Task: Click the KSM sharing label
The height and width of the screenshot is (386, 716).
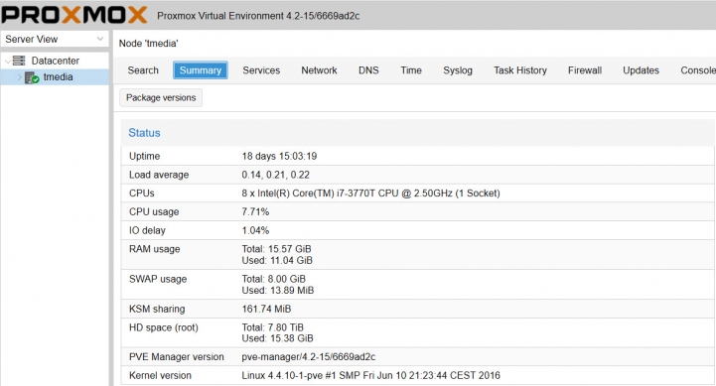Action: pyautogui.click(x=157, y=309)
